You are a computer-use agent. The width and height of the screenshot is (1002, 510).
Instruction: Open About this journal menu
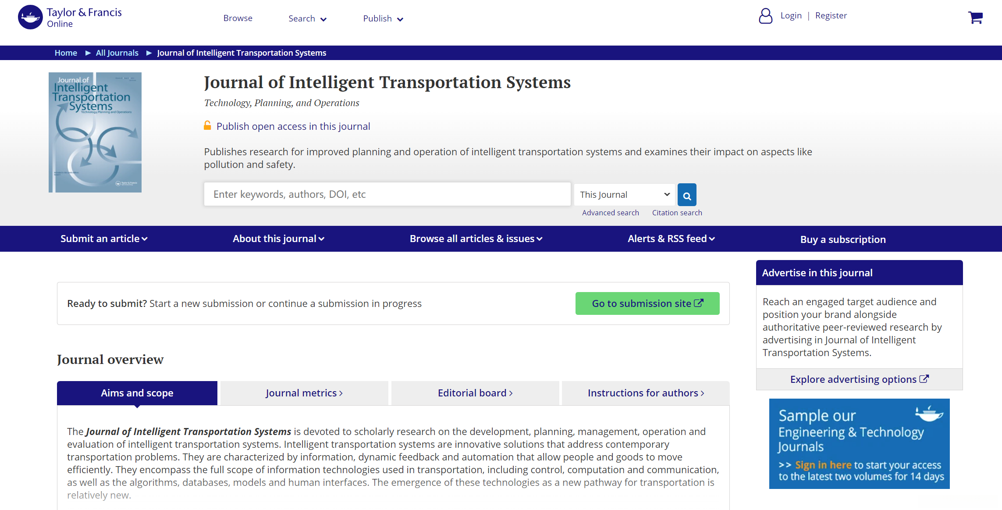click(278, 239)
